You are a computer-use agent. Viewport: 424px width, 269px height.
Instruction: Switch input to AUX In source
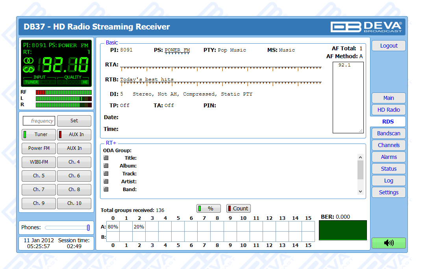coord(74,134)
